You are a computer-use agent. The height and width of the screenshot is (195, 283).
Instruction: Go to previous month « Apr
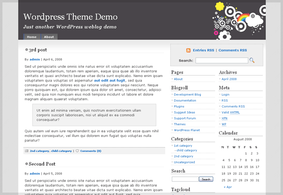pyautogui.click(x=228, y=187)
